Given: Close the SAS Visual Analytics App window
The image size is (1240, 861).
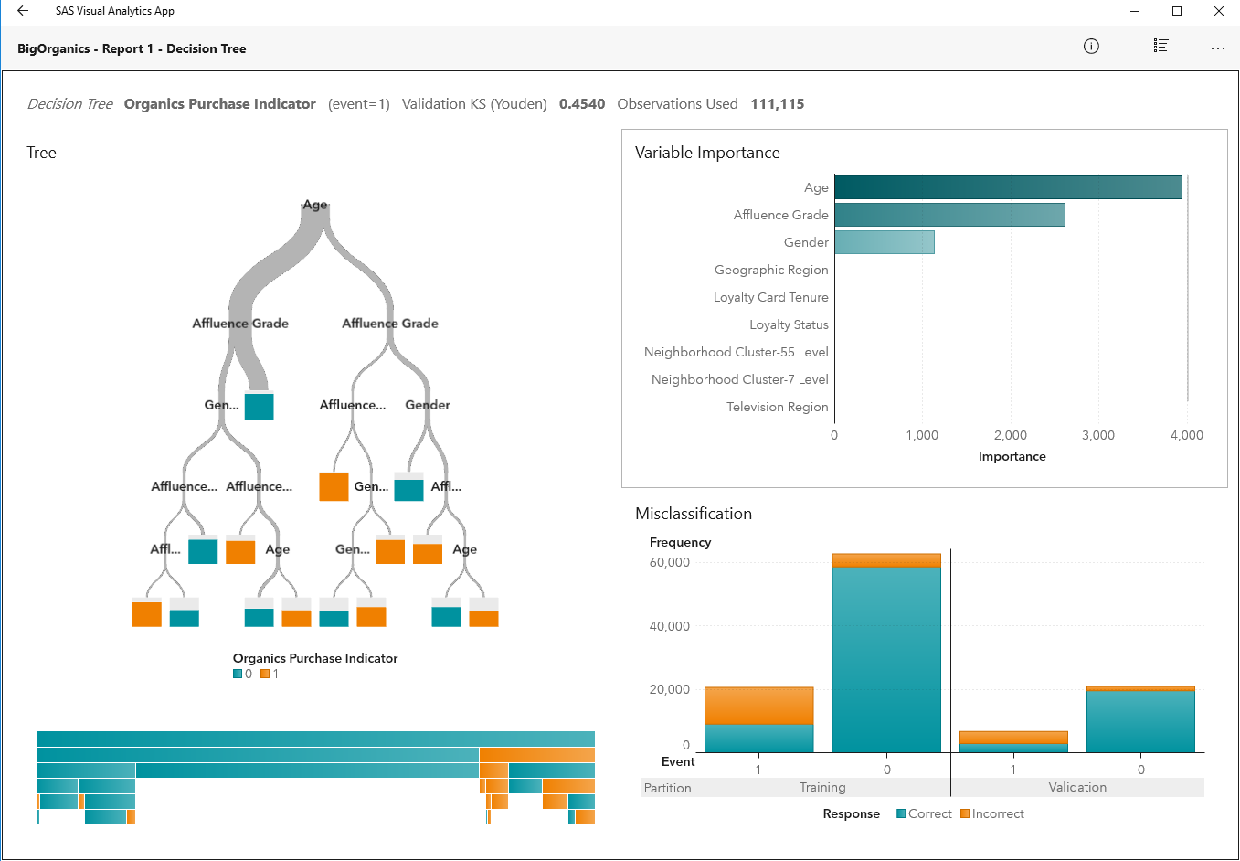Looking at the screenshot, I should [x=1218, y=11].
